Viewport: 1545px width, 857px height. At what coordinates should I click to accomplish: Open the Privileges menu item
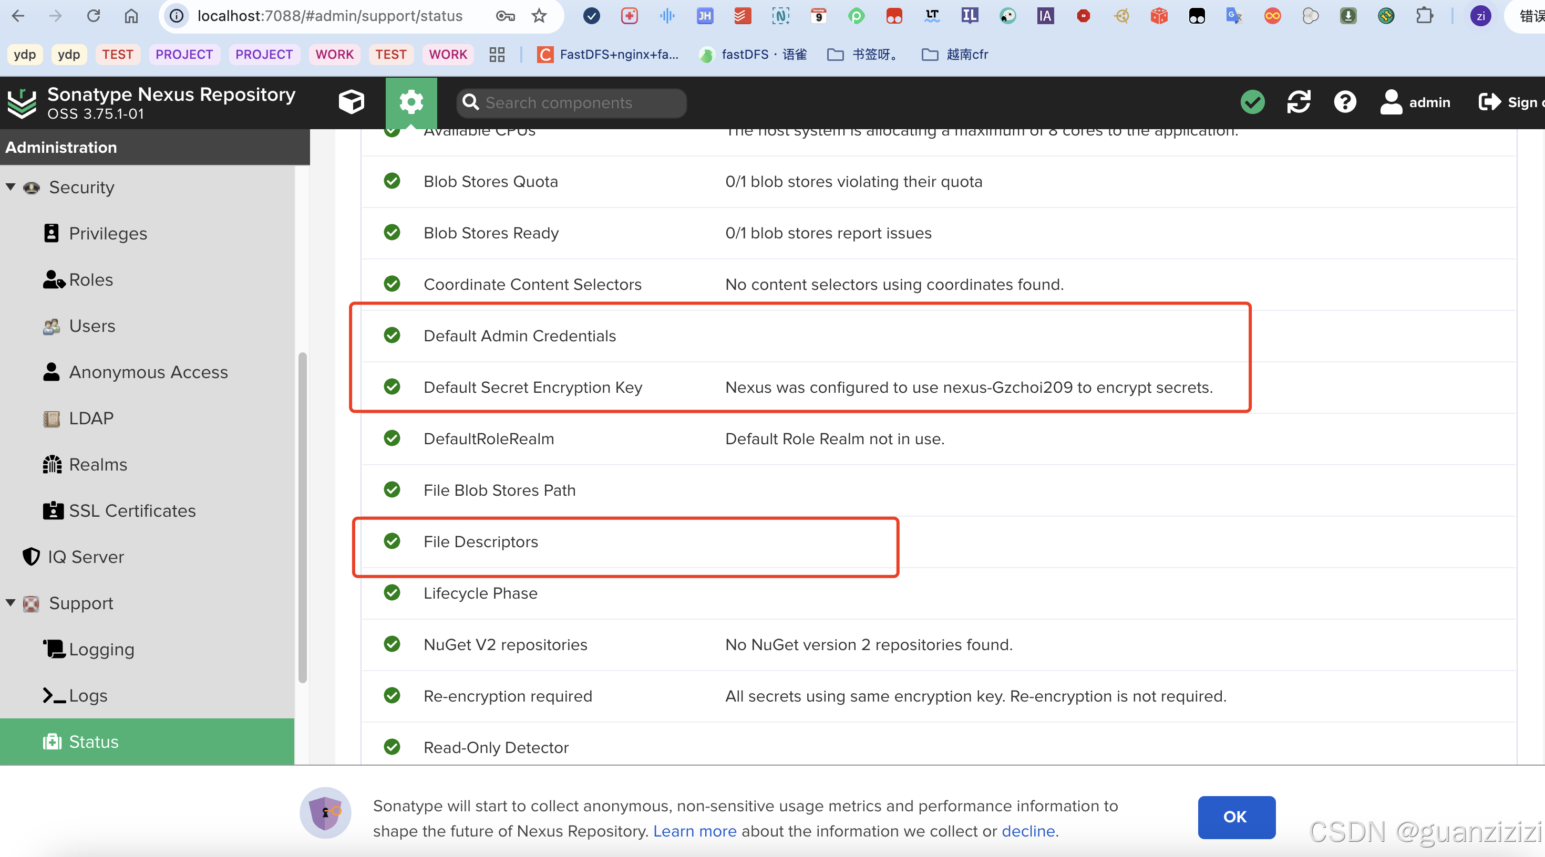point(108,233)
